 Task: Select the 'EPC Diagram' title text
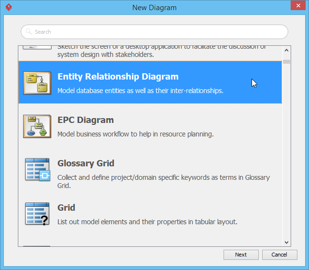pos(85,120)
